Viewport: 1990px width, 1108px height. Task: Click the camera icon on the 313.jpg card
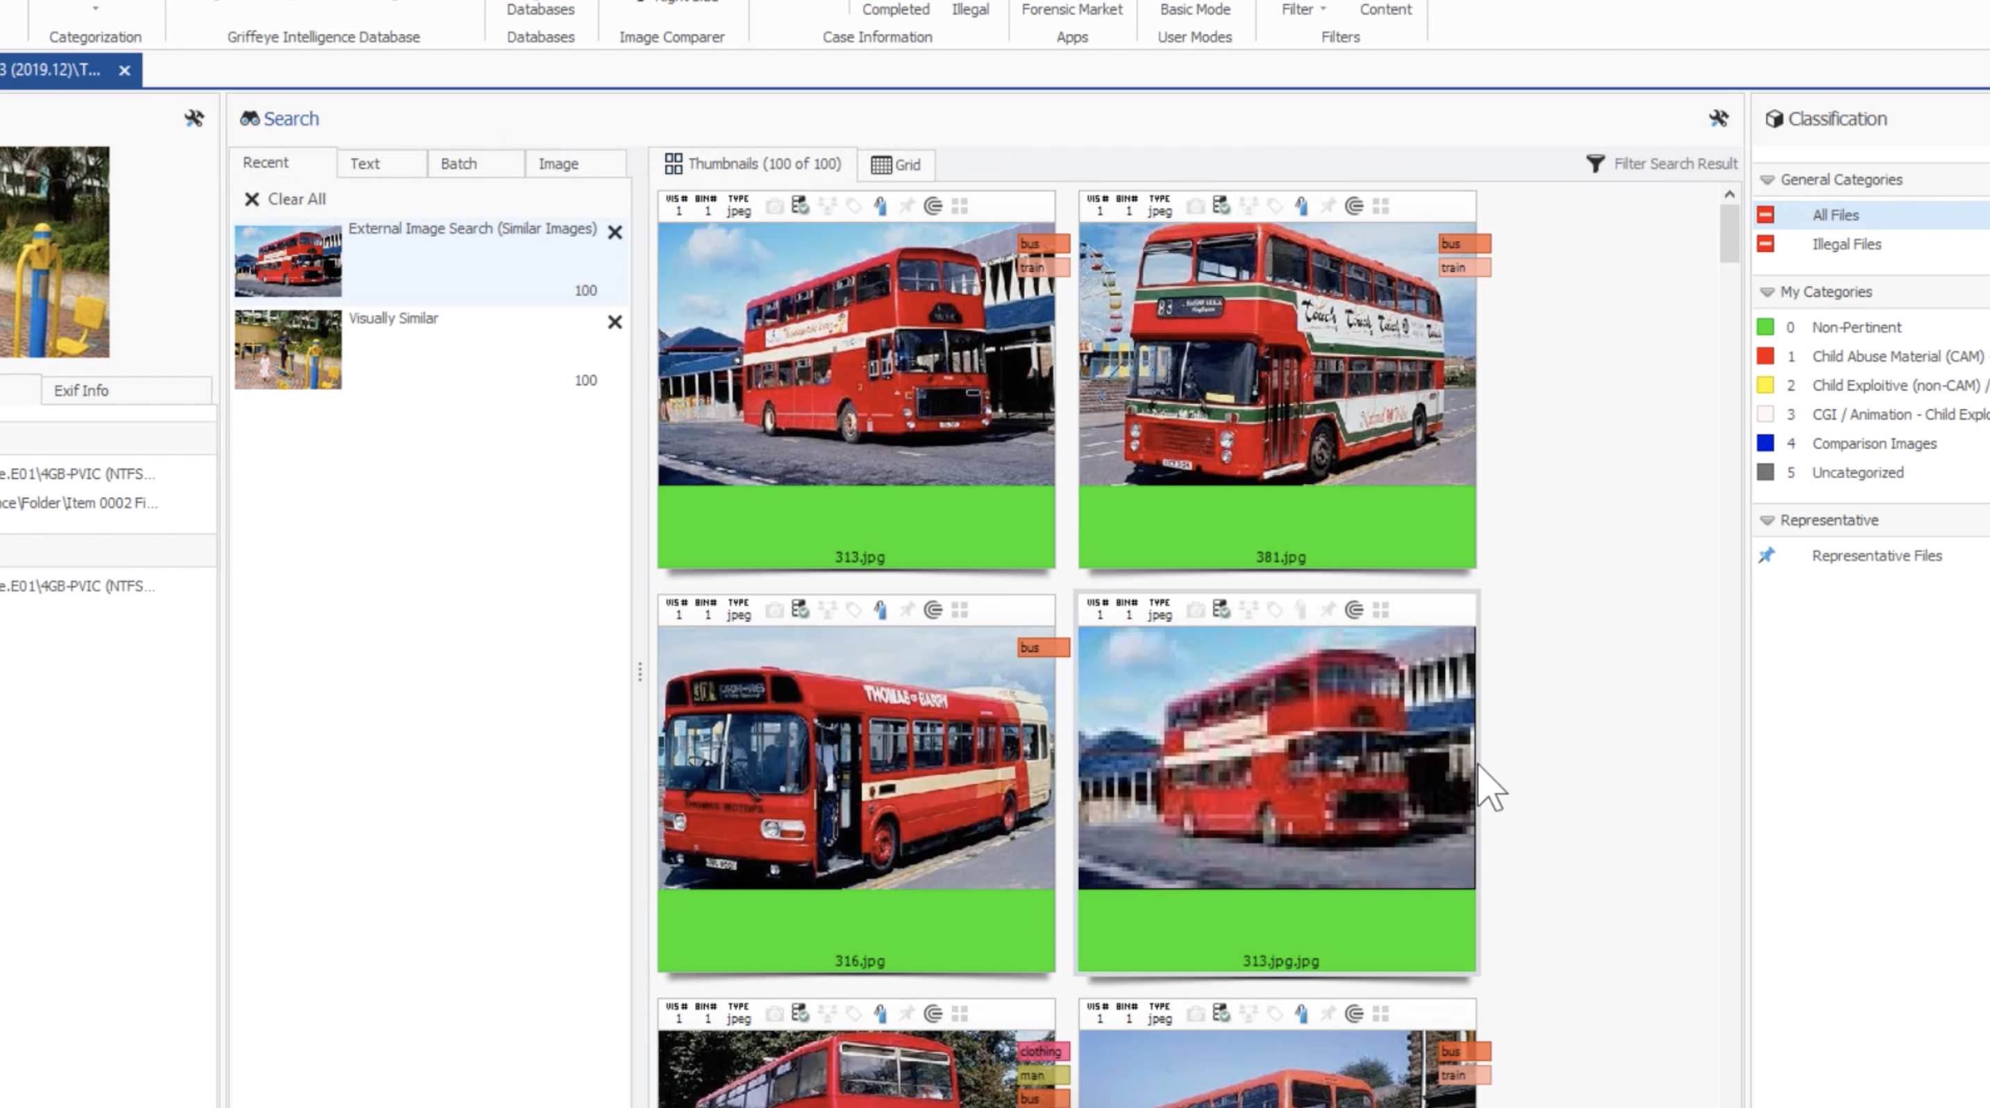pos(774,206)
